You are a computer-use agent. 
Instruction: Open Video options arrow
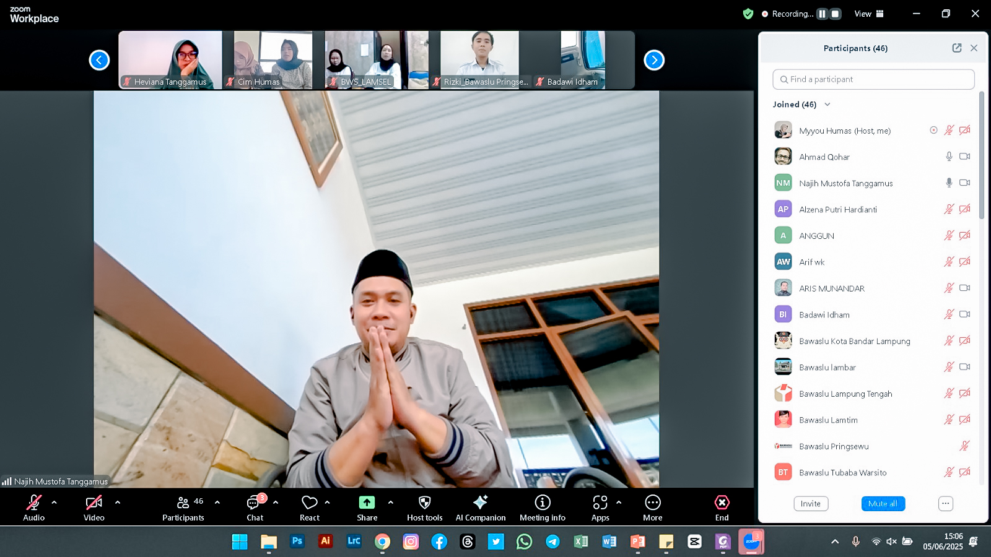[118, 502]
